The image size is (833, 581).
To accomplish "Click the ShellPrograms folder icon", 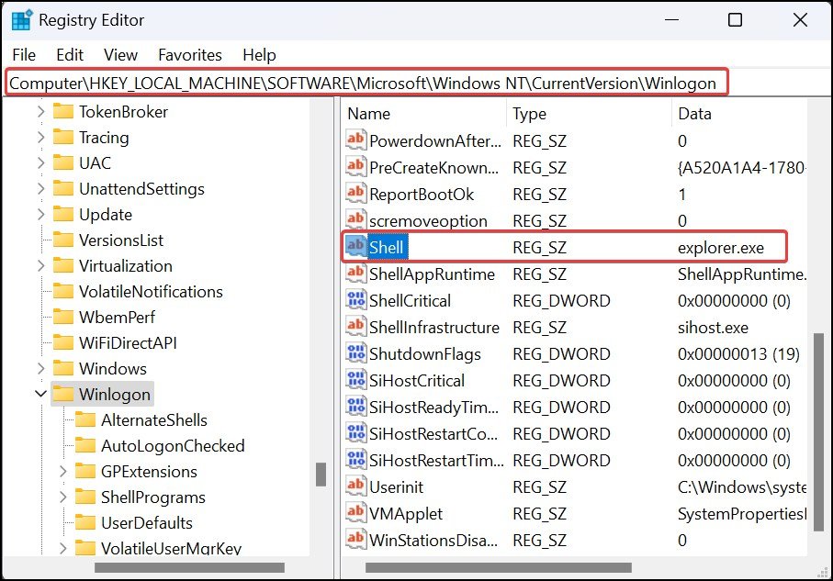I will point(85,497).
